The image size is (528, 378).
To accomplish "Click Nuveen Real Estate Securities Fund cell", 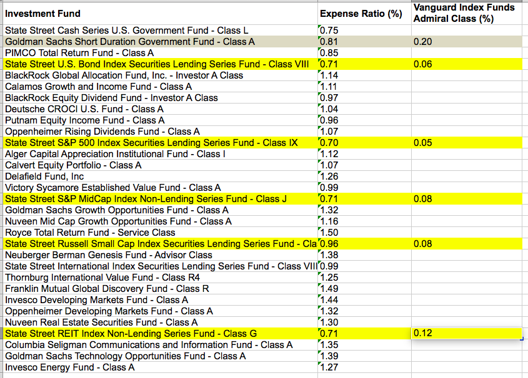I will pyautogui.click(x=161, y=322).
